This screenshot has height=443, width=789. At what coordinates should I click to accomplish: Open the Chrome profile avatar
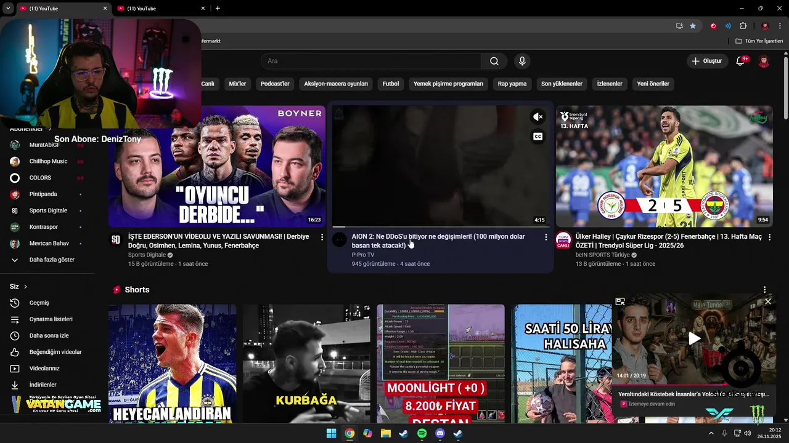pos(765,26)
